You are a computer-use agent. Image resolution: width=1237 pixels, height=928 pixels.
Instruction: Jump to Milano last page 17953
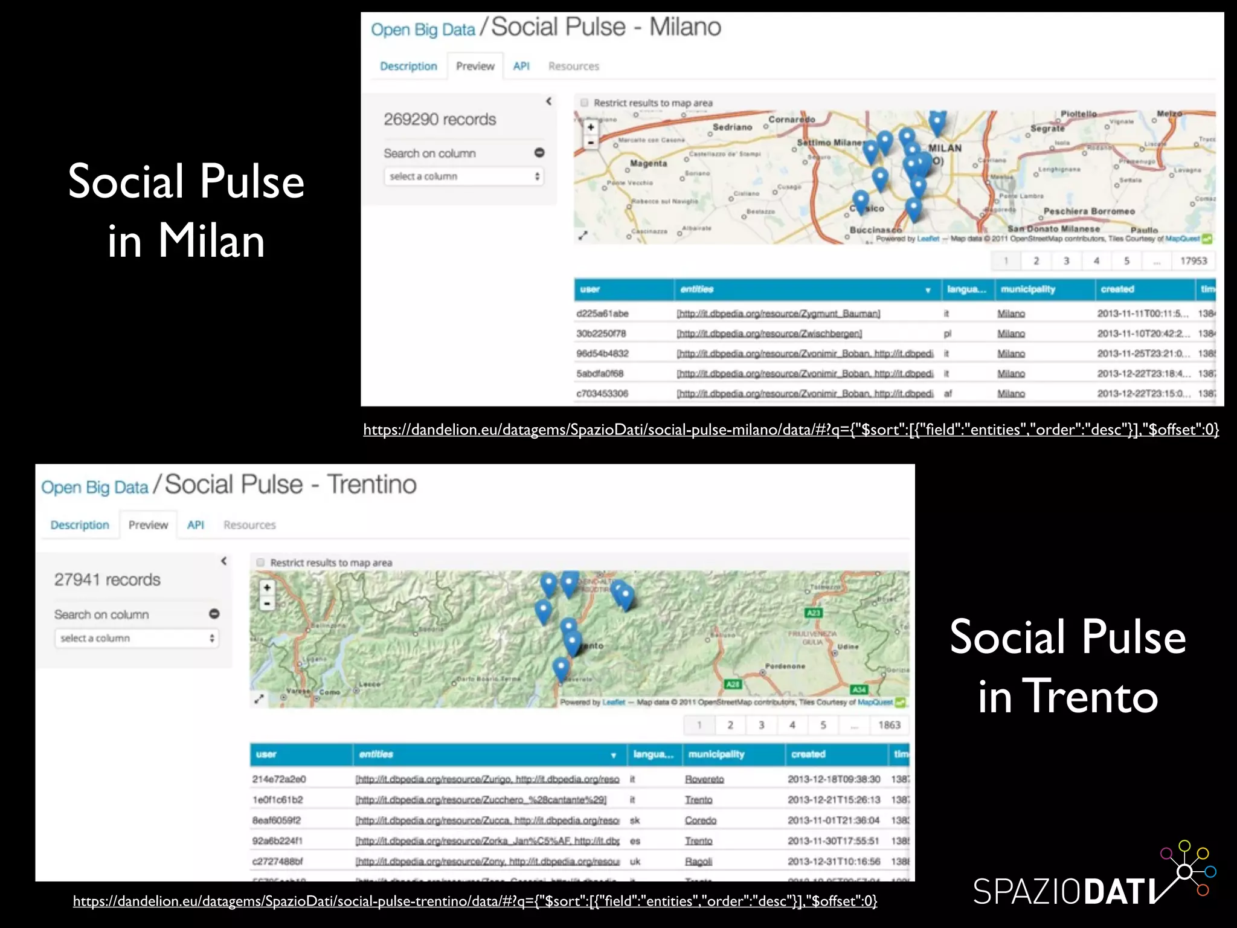[1194, 261]
